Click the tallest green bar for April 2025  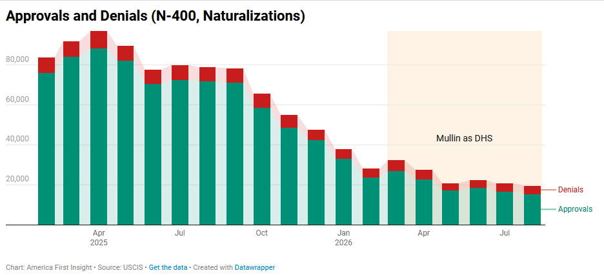pyautogui.click(x=99, y=136)
